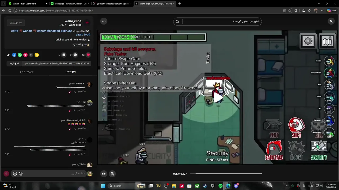
Task: Open the #viral hashtag link
Action: point(79,35)
